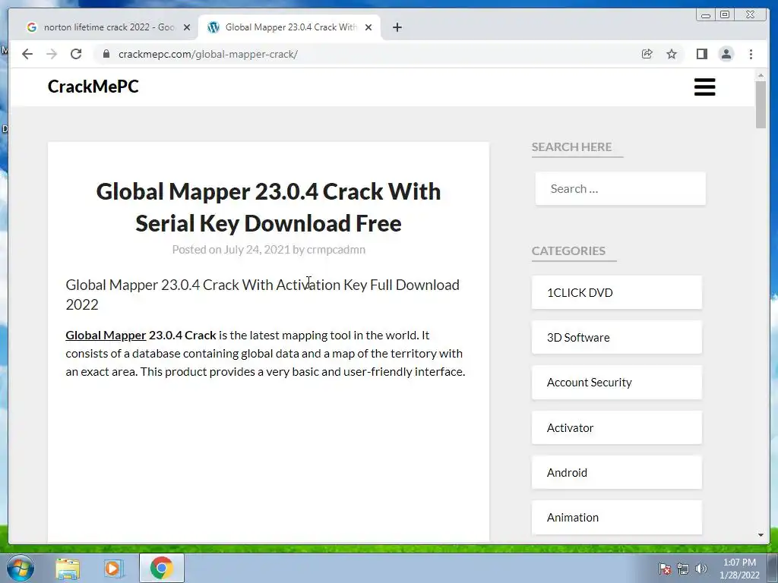Launch Windows Media Player from taskbar
This screenshot has width=778, height=583.
(113, 569)
